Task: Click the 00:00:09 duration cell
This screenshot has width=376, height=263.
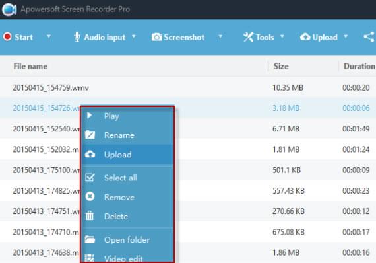Action: coord(356,170)
